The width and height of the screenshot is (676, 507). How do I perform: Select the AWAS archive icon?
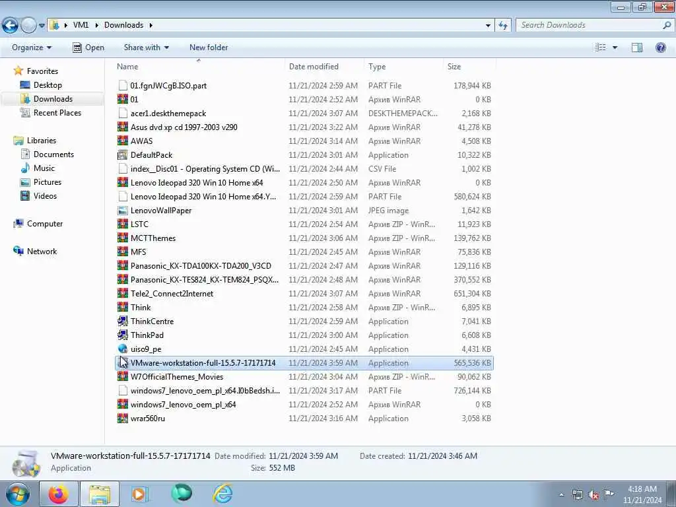click(x=123, y=141)
